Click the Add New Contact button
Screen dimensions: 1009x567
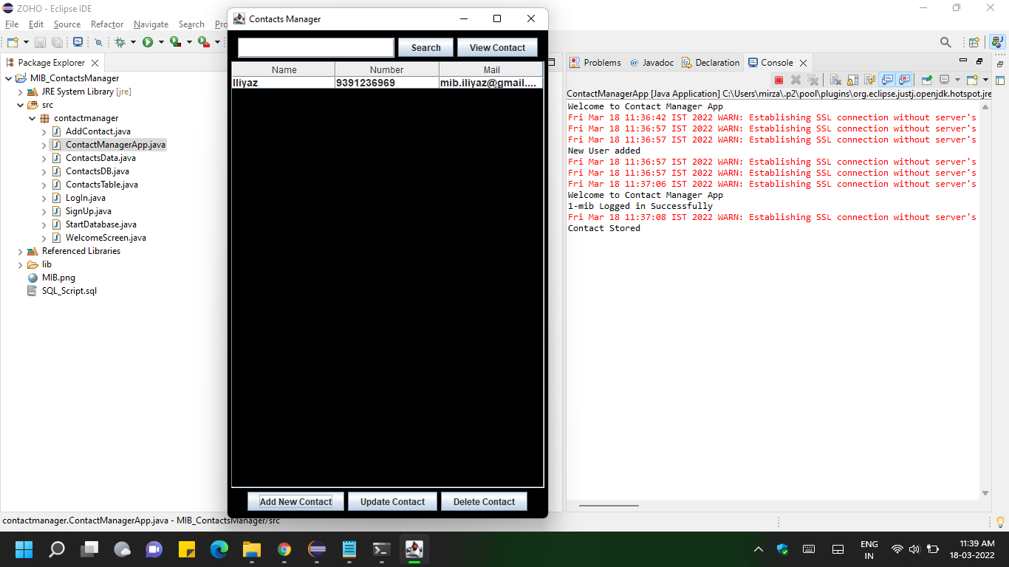pyautogui.click(x=295, y=501)
